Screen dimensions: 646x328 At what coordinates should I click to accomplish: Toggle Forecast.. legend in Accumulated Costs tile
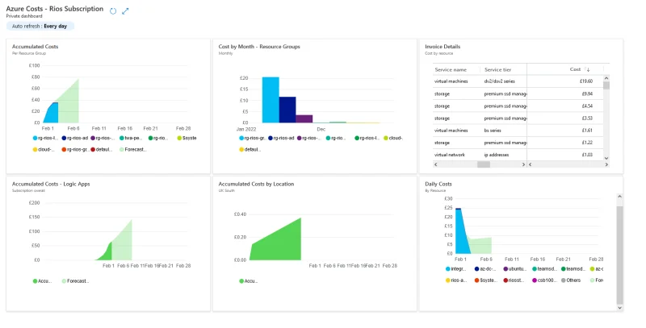point(132,150)
